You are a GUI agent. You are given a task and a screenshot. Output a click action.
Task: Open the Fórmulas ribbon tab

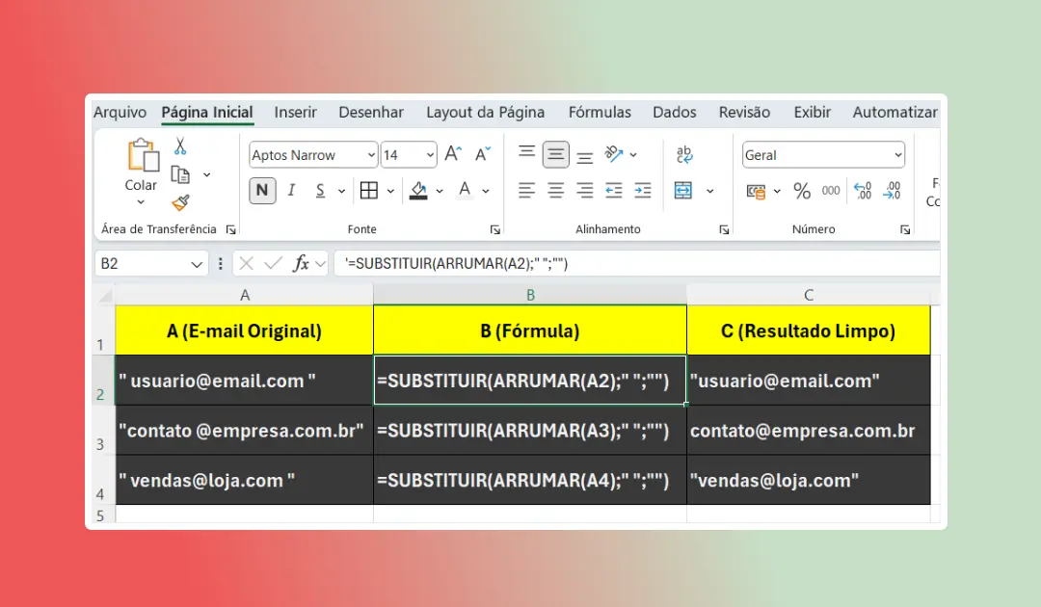600,113
